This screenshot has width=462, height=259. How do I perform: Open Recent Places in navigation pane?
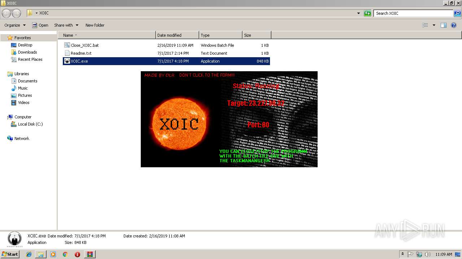30,59
